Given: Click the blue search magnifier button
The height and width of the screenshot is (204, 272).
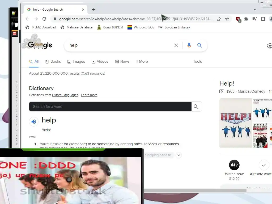Looking at the screenshot, I should pos(199,45).
